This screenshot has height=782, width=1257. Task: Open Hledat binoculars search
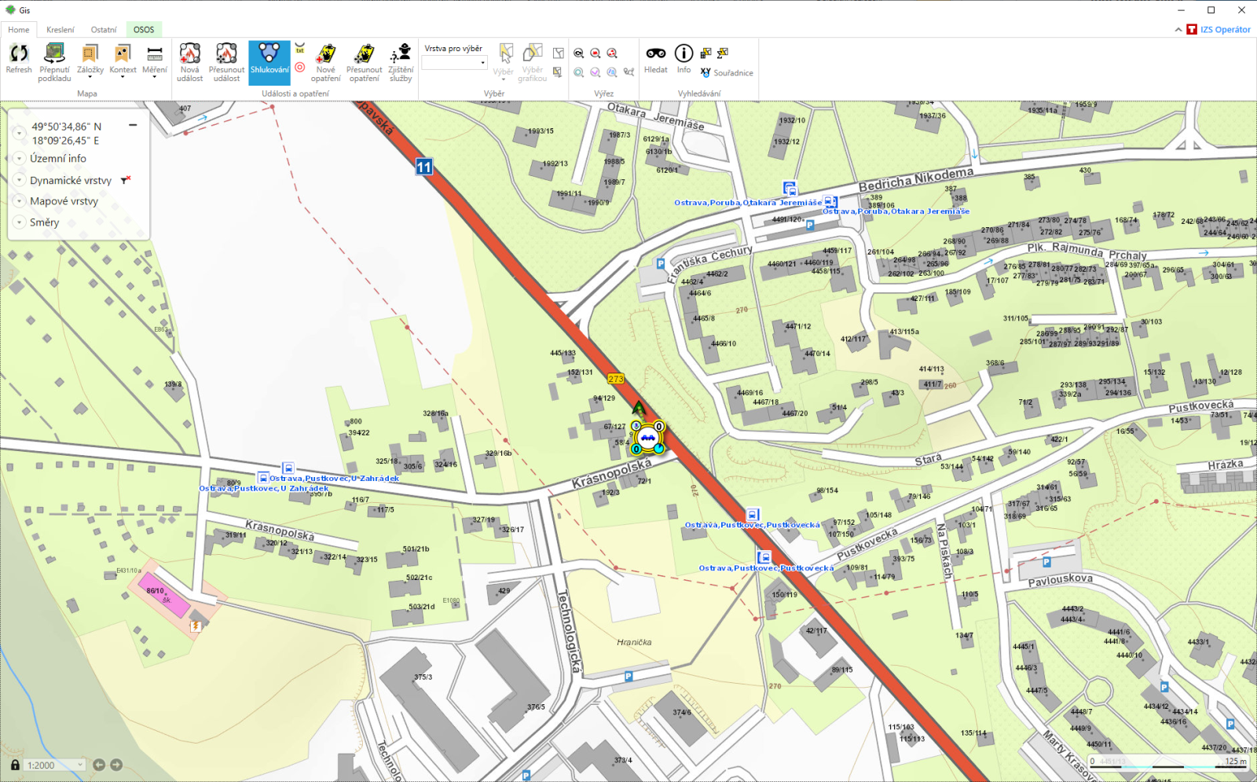(x=656, y=59)
